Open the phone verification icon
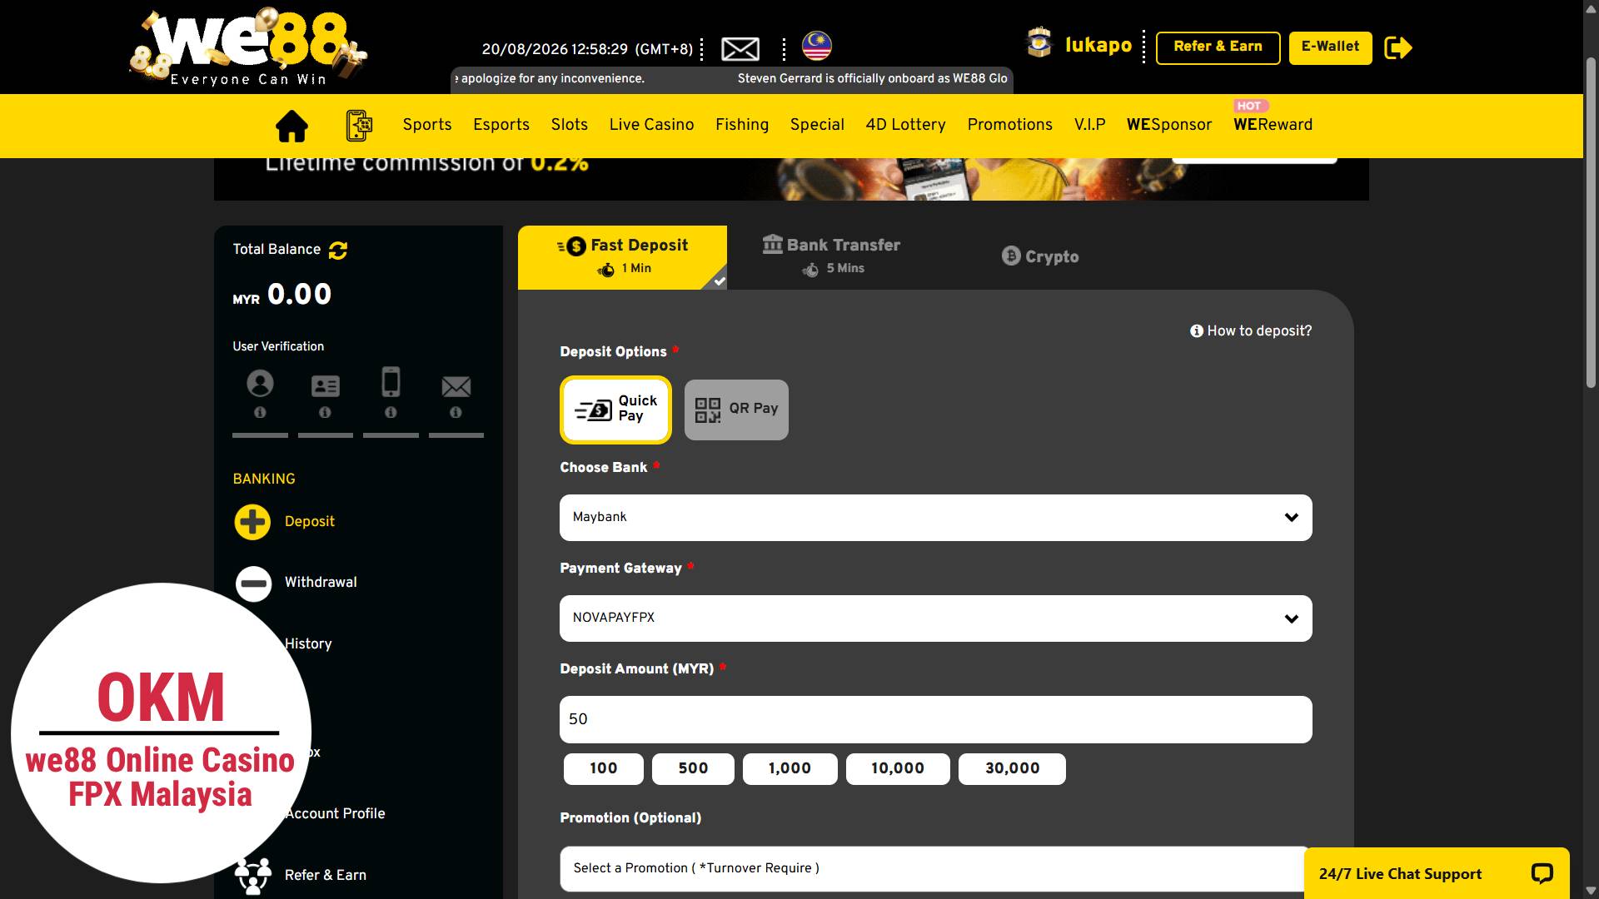Screen dimensions: 1599x899 click(391, 382)
